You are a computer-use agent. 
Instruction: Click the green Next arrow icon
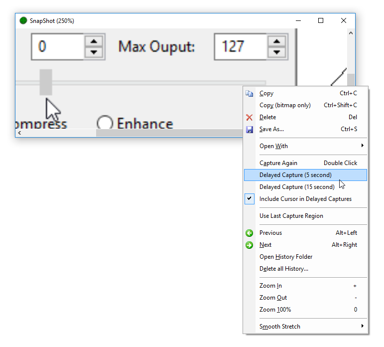250,245
